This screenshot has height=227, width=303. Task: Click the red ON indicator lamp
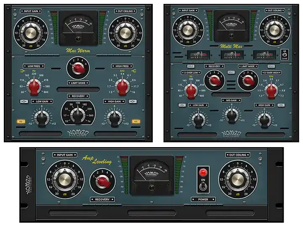(x=203, y=172)
